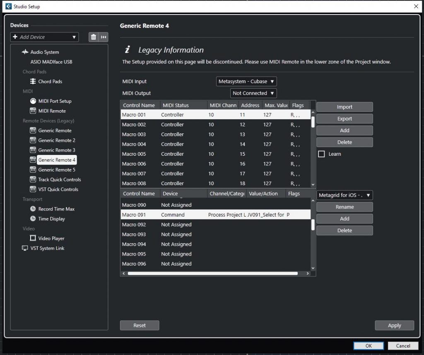Click the Track Quick Controls icon
424x355 pixels.
pos(33,179)
